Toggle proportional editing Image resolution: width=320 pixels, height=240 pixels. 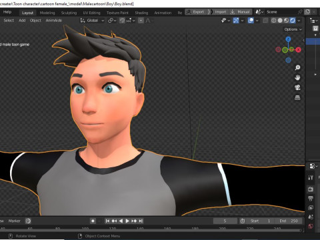(141, 21)
